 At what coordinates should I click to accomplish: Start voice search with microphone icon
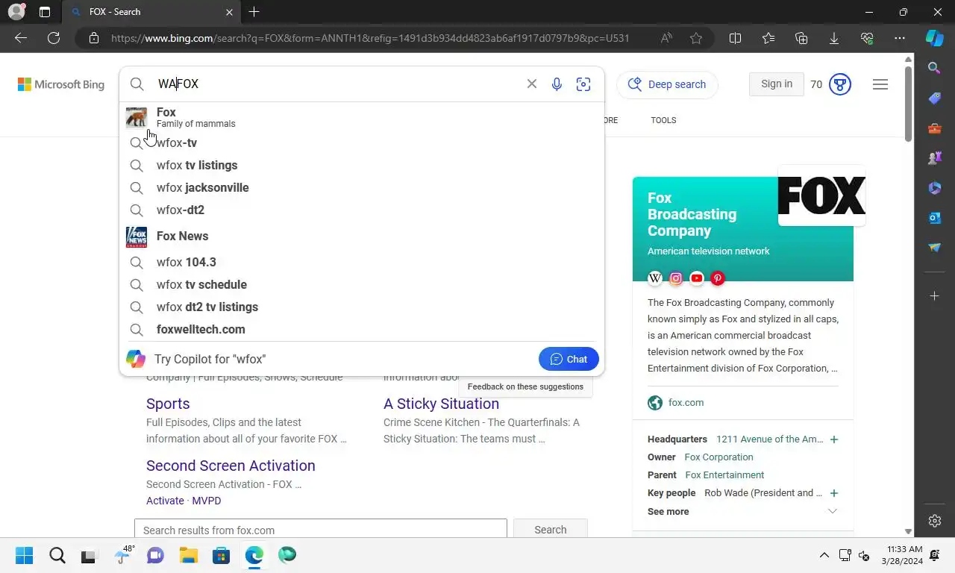pyautogui.click(x=557, y=84)
